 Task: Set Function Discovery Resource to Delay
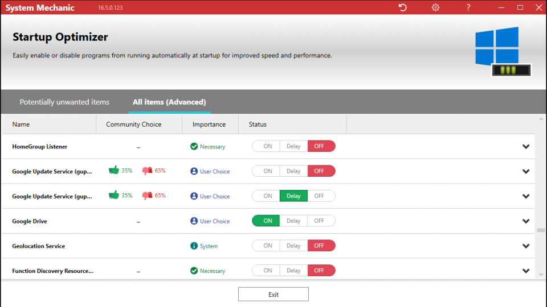click(293, 271)
